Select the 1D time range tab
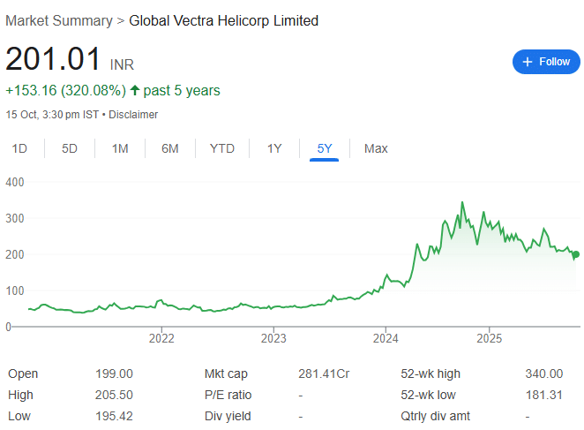This screenshot has height=430, width=584. 19,148
